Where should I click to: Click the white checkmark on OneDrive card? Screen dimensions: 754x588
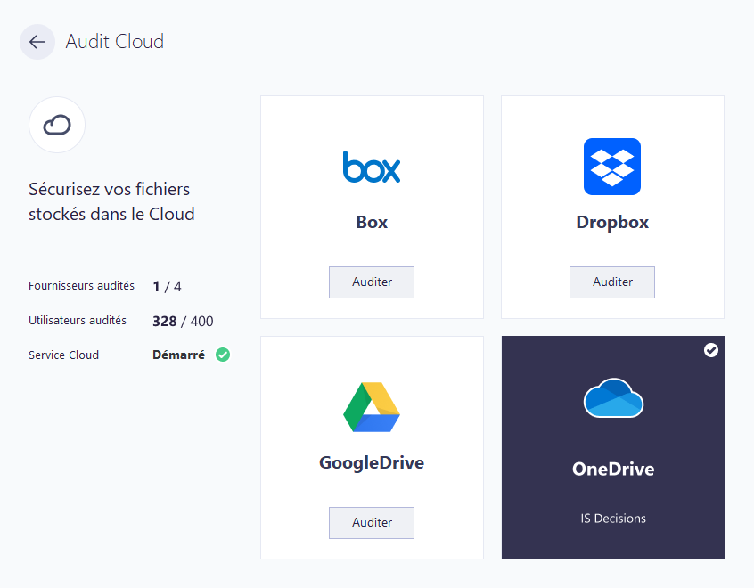711,350
